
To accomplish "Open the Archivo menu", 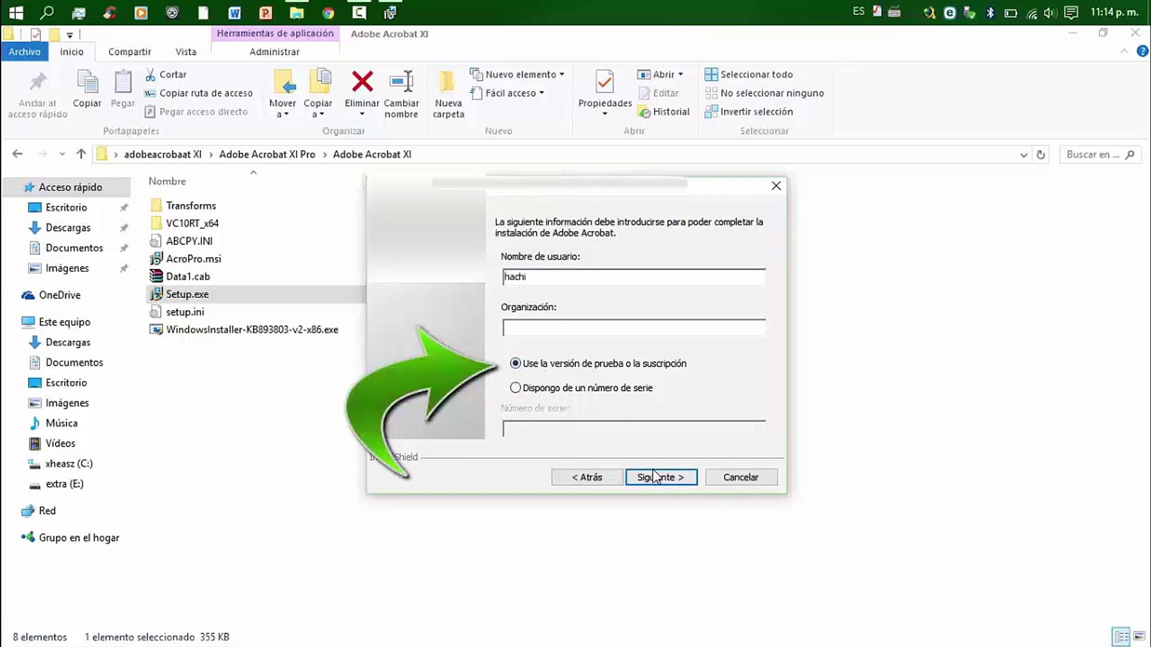I will point(25,52).
